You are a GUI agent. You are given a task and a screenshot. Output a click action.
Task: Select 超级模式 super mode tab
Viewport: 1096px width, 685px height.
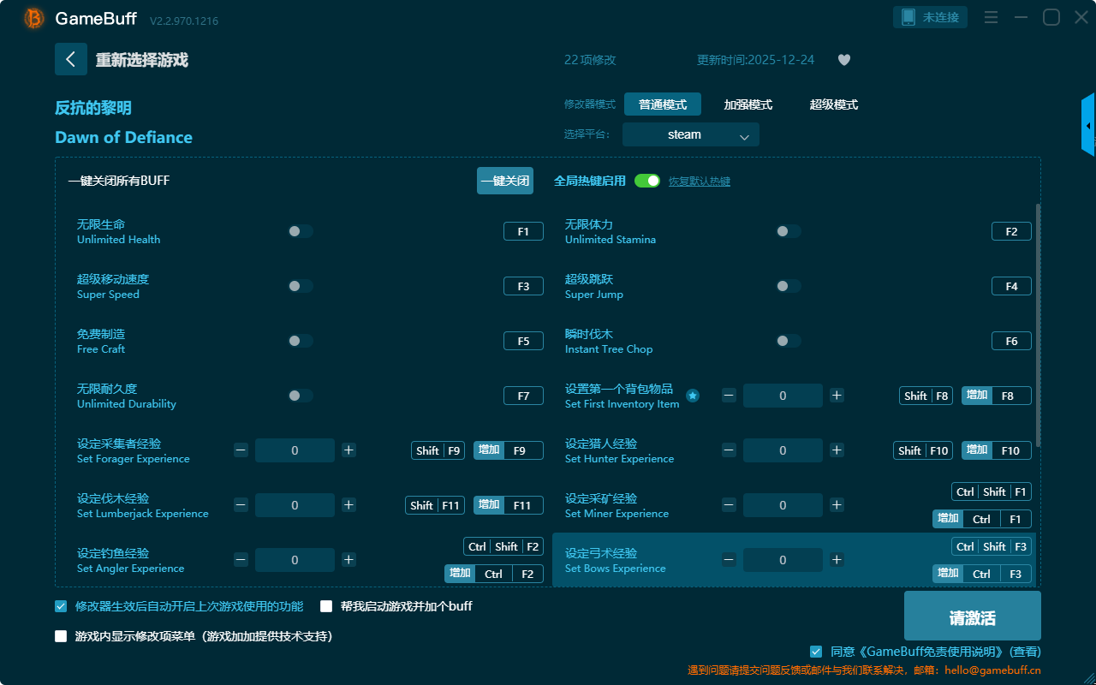[833, 104]
